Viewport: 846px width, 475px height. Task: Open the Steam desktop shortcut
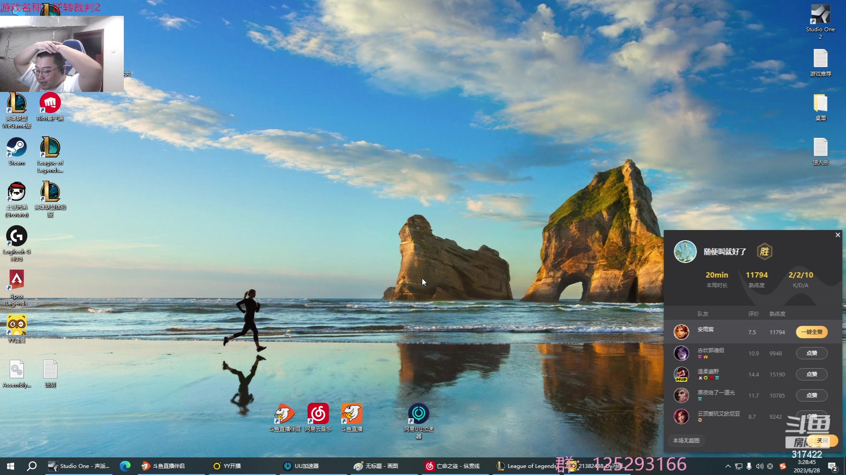pyautogui.click(x=17, y=149)
